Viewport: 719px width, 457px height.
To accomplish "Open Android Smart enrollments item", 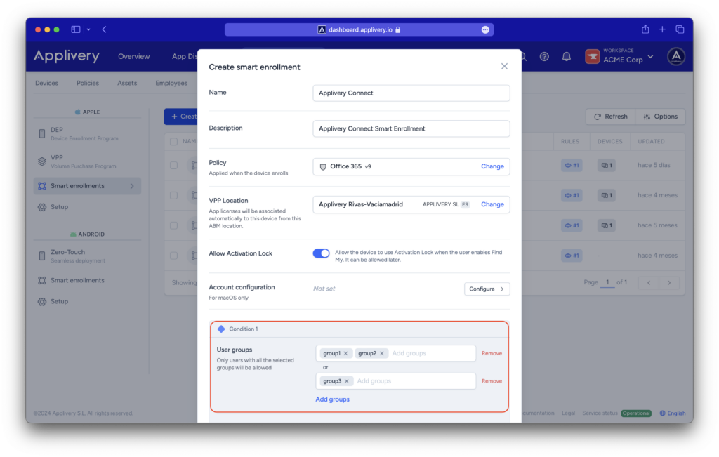I will 87,281.
